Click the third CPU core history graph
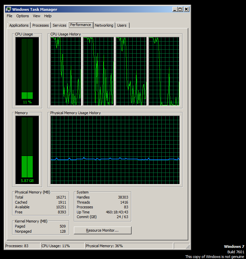 coord(131,71)
